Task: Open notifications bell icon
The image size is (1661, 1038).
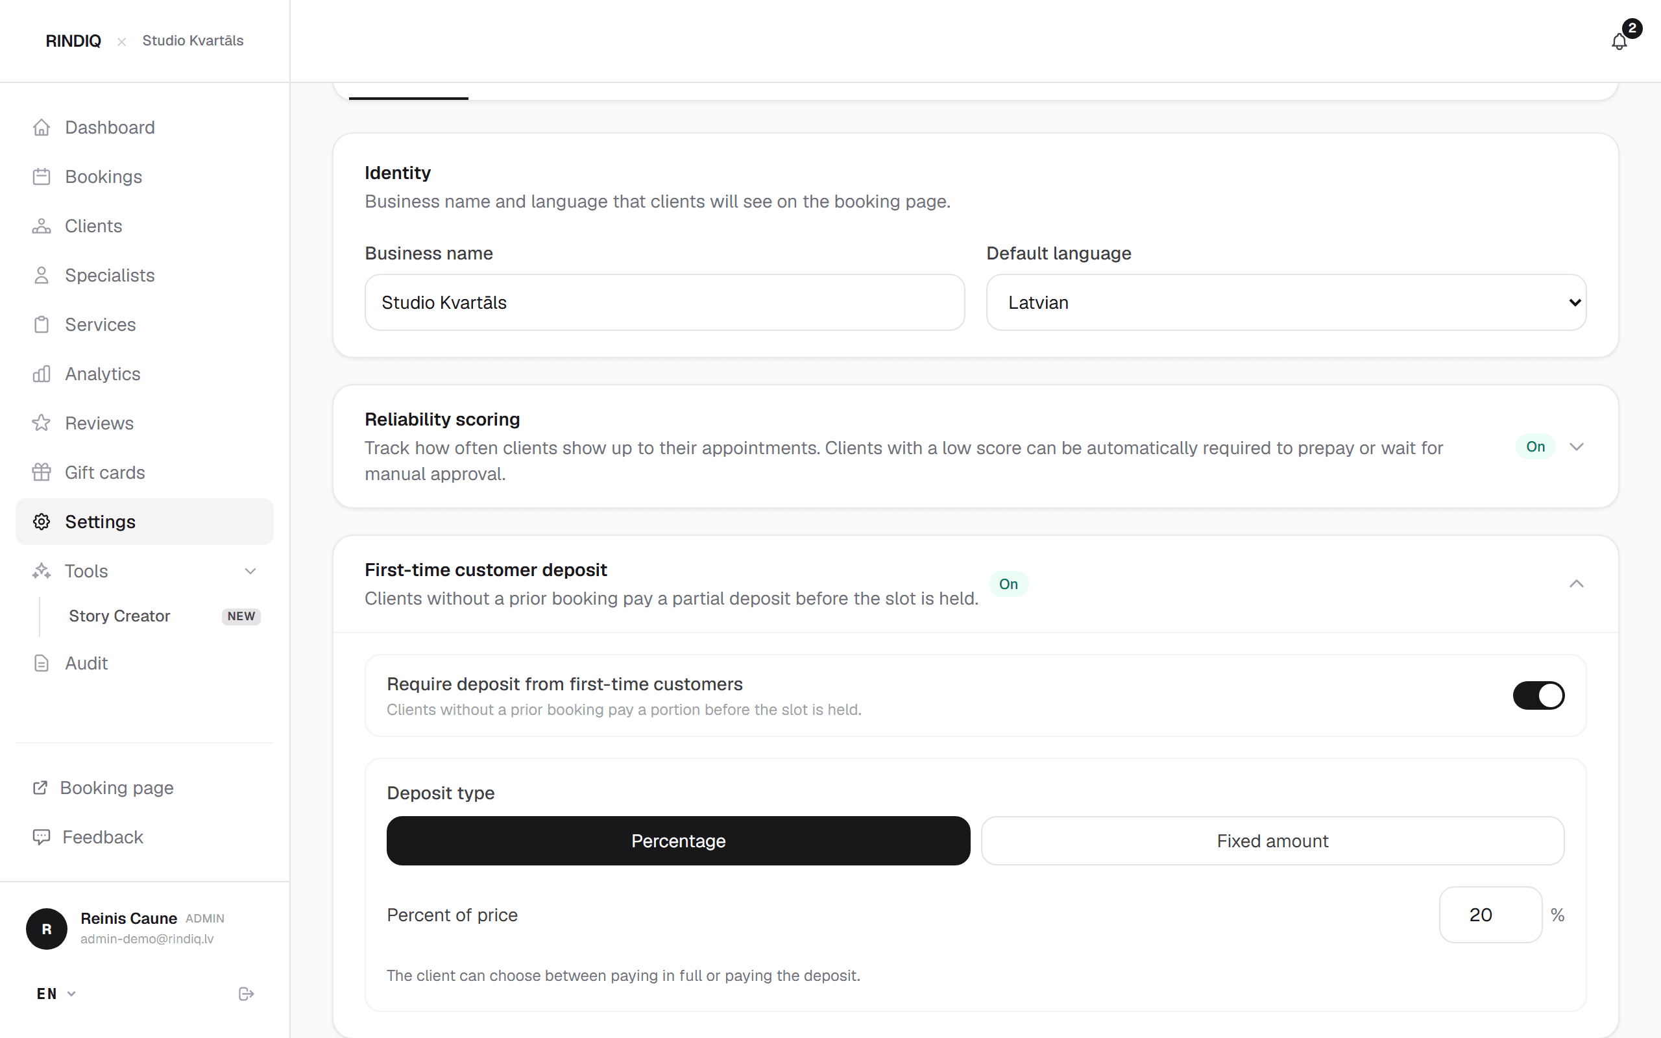Action: pos(1619,42)
